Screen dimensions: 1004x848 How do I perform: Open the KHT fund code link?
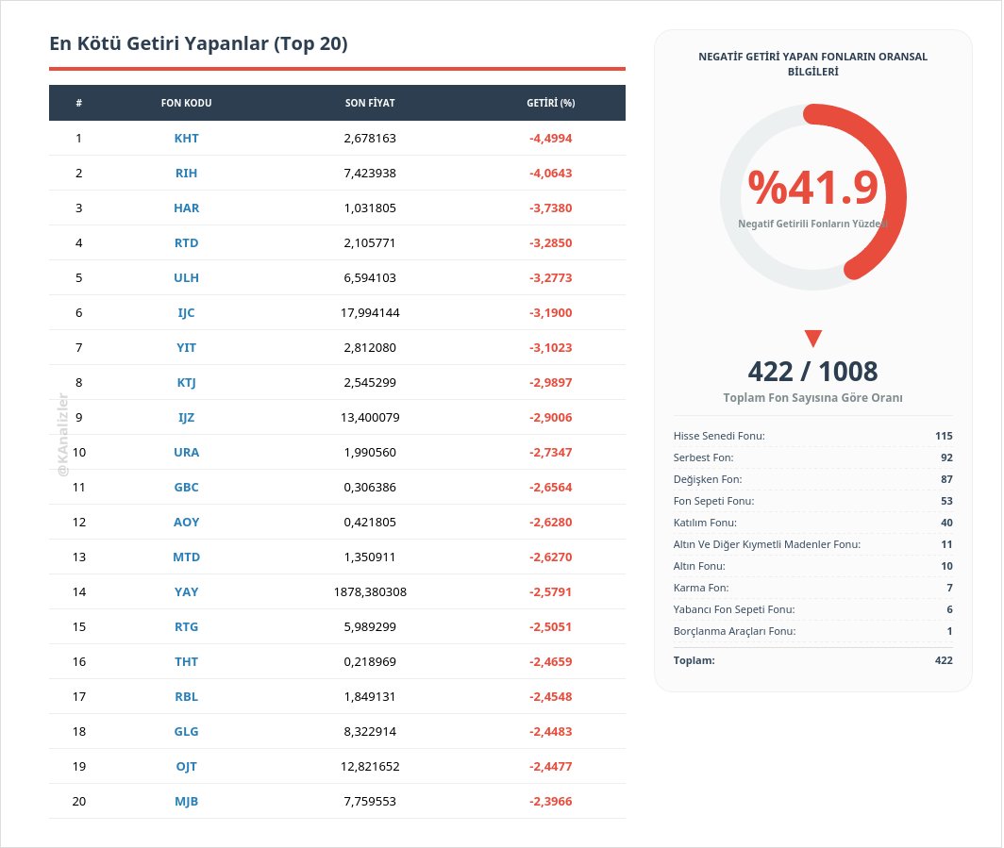point(186,139)
